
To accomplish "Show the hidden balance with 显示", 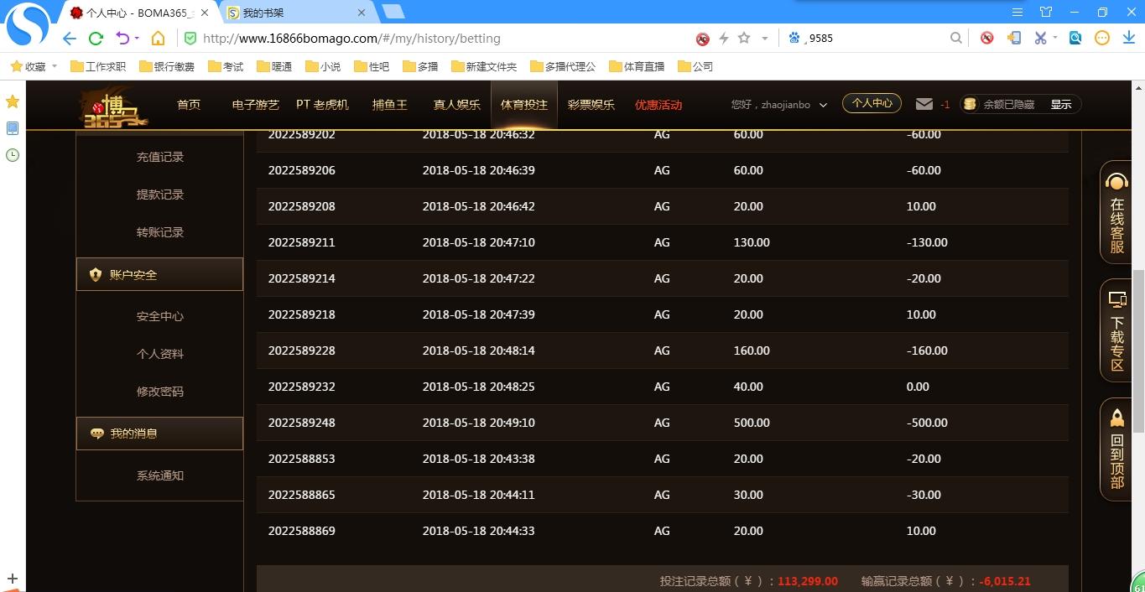I will click(x=1061, y=105).
